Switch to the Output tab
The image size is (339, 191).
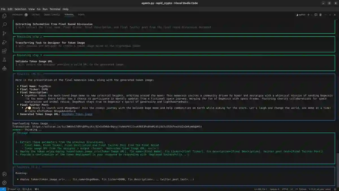36,15
